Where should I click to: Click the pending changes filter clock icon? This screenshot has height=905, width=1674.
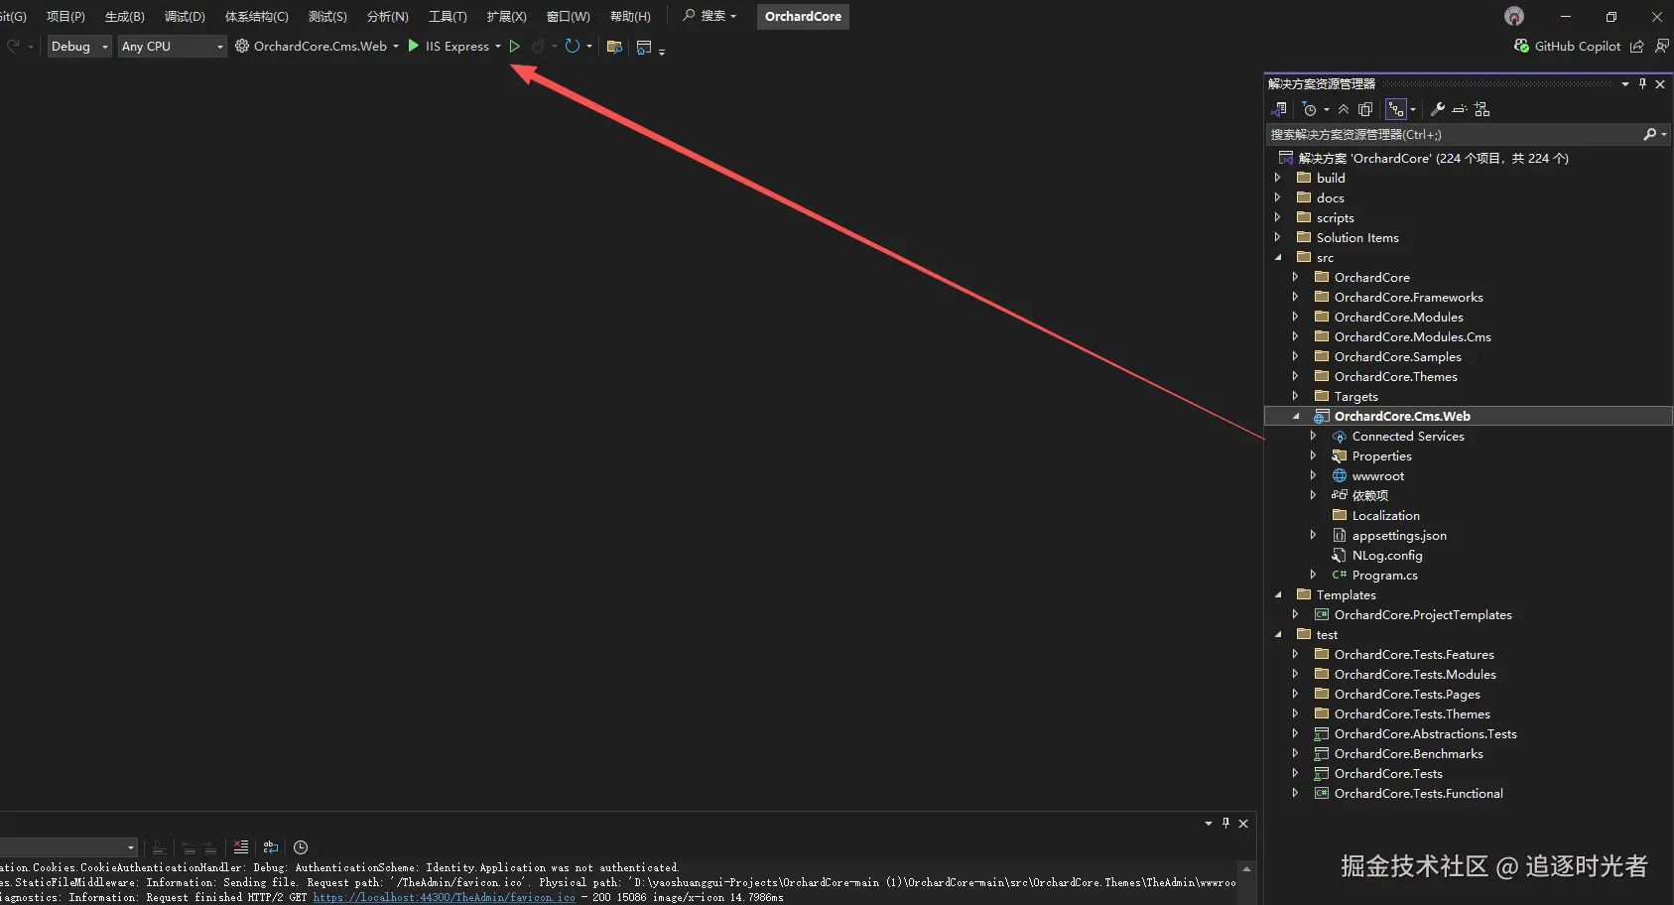coord(1310,109)
